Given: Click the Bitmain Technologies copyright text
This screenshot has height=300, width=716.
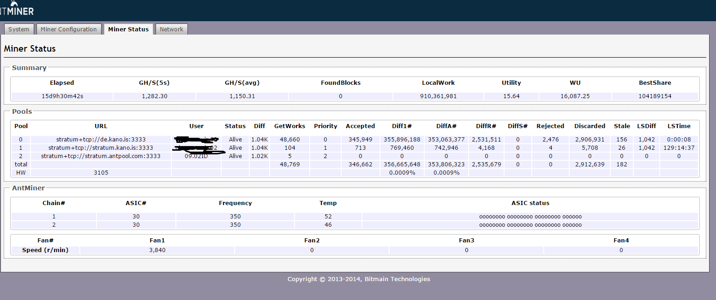Looking at the screenshot, I should [358, 279].
